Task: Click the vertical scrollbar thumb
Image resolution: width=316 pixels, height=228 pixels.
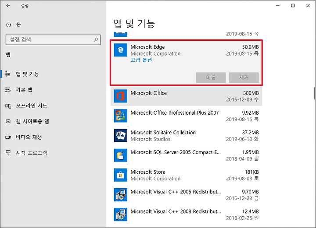Action: pyautogui.click(x=315, y=93)
